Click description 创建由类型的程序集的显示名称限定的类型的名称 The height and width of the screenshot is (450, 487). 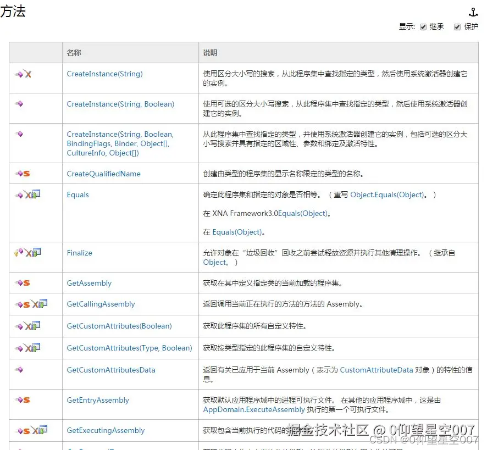pyautogui.click(x=284, y=174)
